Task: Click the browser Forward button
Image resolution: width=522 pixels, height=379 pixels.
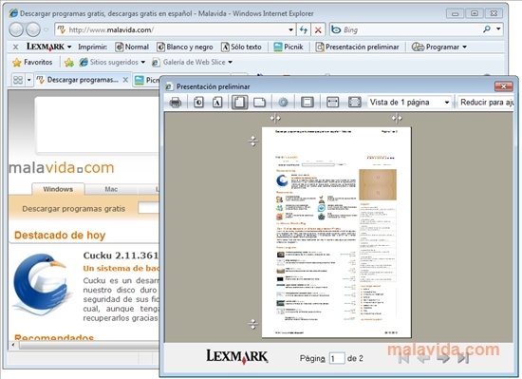Action: click(x=33, y=30)
